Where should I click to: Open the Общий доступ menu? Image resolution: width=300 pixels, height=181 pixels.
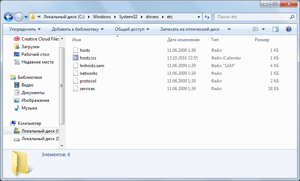(x=132, y=29)
